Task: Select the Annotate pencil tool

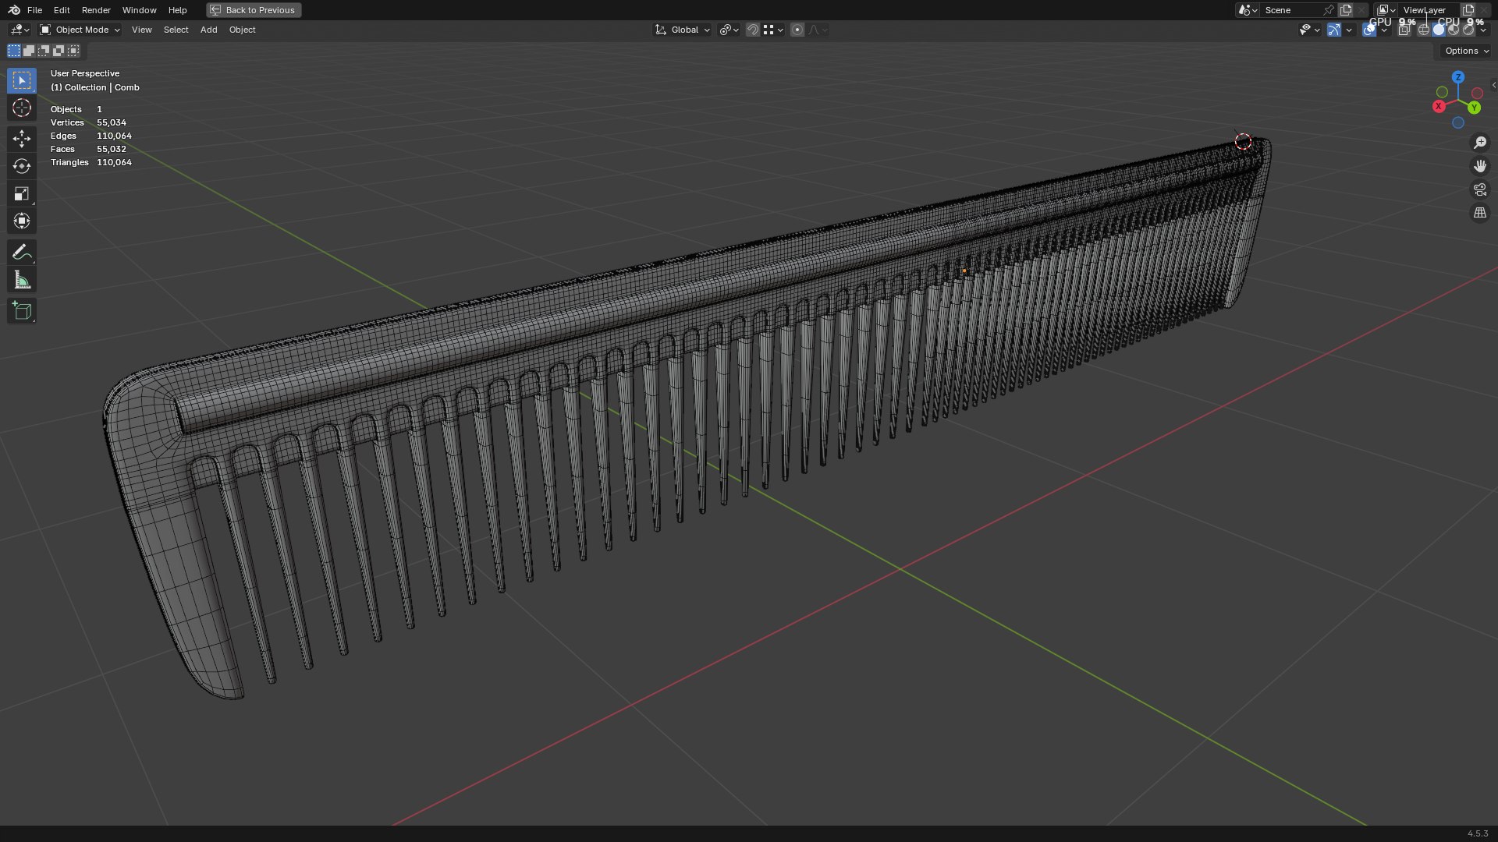Action: 22,252
